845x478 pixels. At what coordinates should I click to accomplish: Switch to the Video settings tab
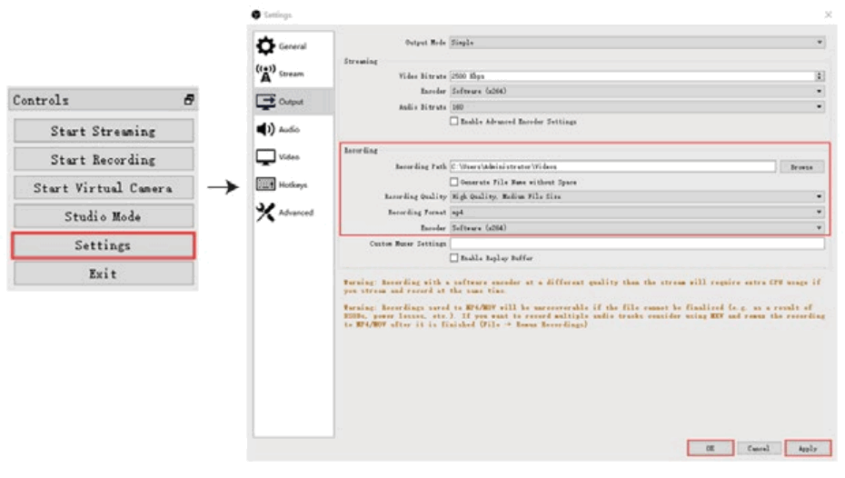293,157
